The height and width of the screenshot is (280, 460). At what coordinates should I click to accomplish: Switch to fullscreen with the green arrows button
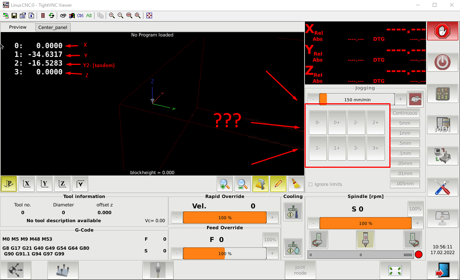[x=395, y=270]
